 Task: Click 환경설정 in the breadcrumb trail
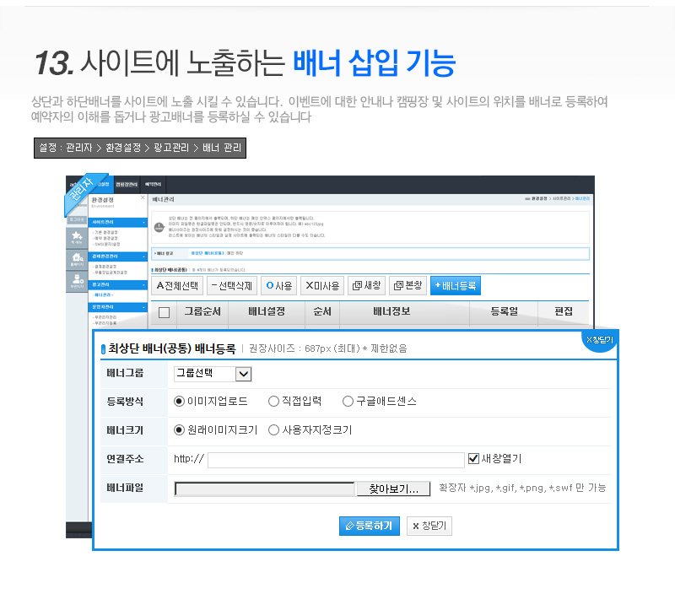pyautogui.click(x=539, y=199)
